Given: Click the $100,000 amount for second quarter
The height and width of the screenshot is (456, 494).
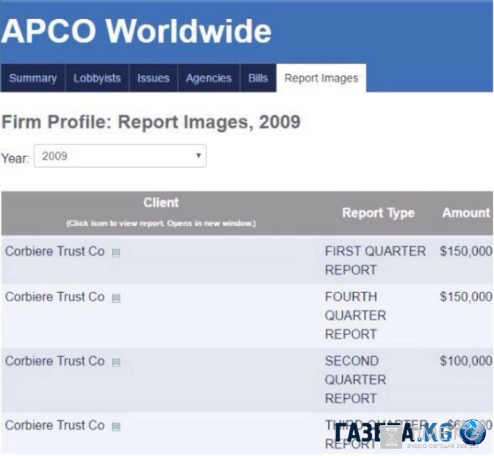Looking at the screenshot, I should point(466,361).
